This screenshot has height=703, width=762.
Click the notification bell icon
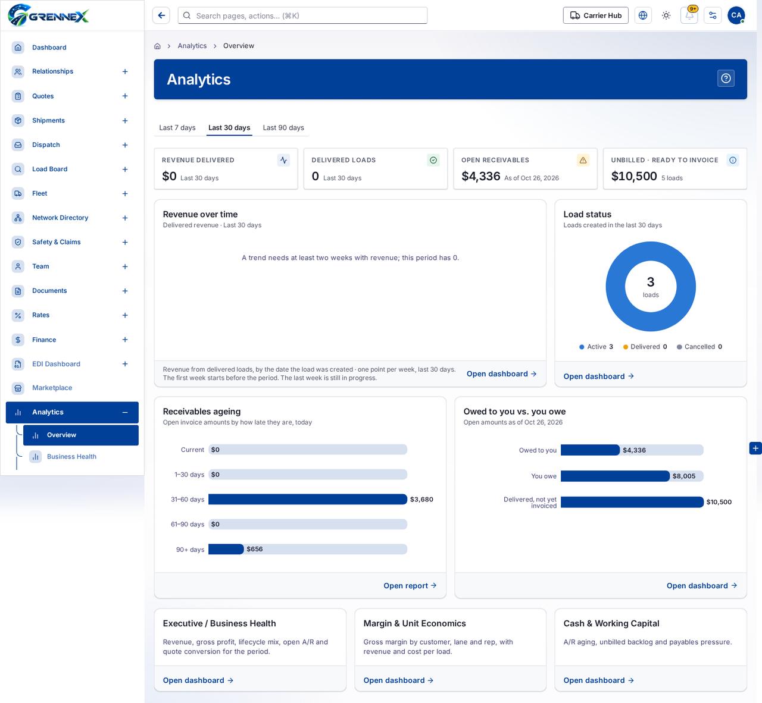(x=689, y=15)
